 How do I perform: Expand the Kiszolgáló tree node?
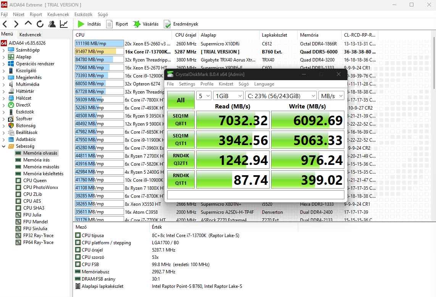tap(3, 71)
